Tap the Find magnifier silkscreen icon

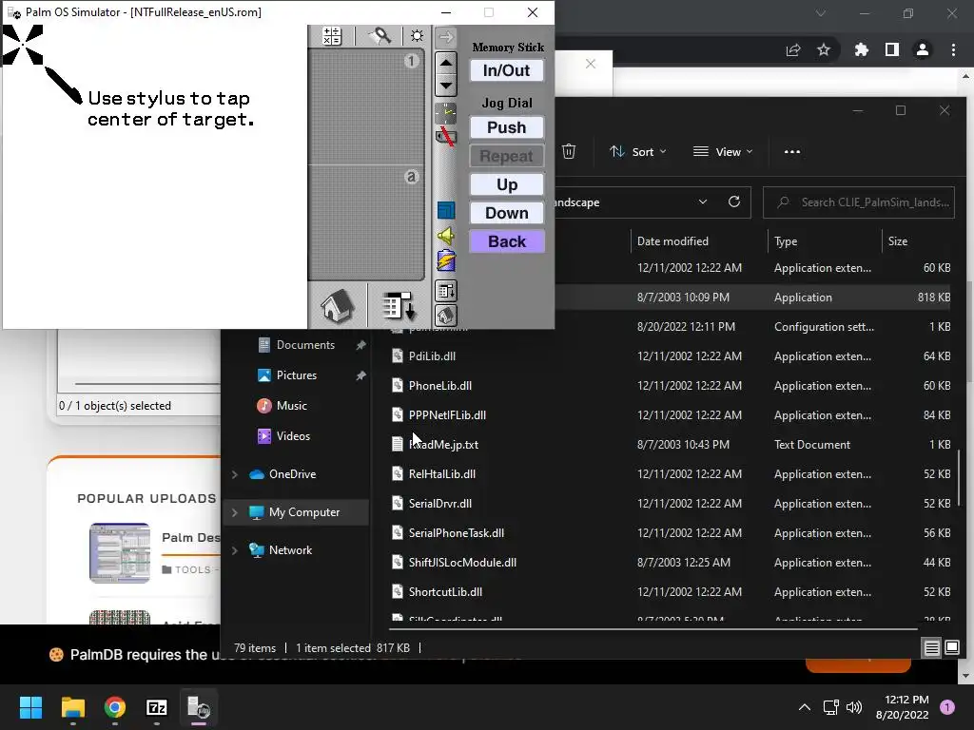(x=380, y=36)
